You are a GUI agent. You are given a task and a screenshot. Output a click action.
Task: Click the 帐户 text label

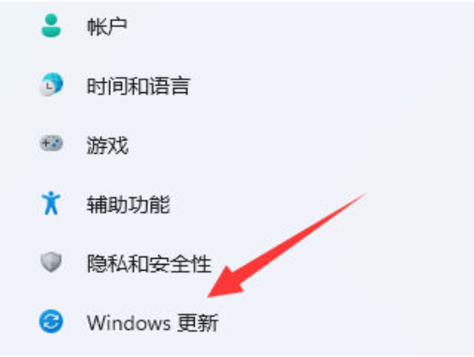point(107,26)
